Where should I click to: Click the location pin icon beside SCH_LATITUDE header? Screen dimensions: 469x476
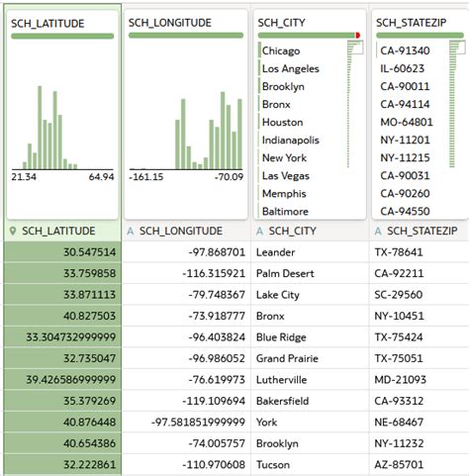coord(13,231)
